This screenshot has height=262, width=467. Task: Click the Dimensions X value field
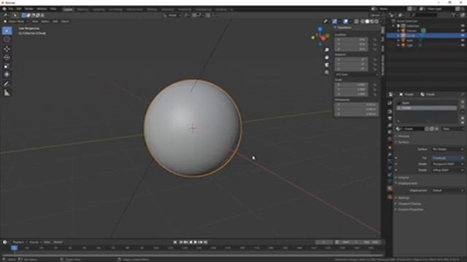(x=357, y=105)
